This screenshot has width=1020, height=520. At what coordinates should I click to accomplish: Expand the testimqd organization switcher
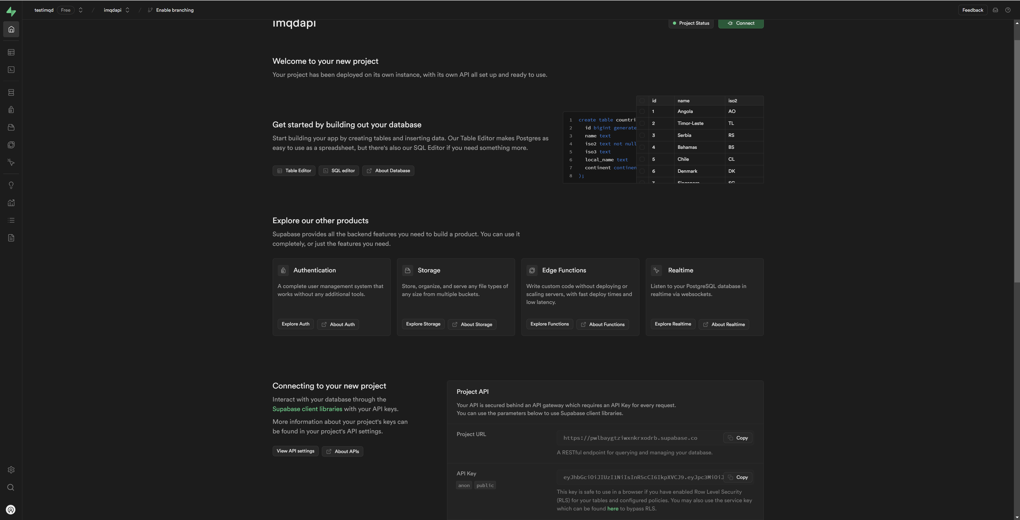(x=80, y=10)
